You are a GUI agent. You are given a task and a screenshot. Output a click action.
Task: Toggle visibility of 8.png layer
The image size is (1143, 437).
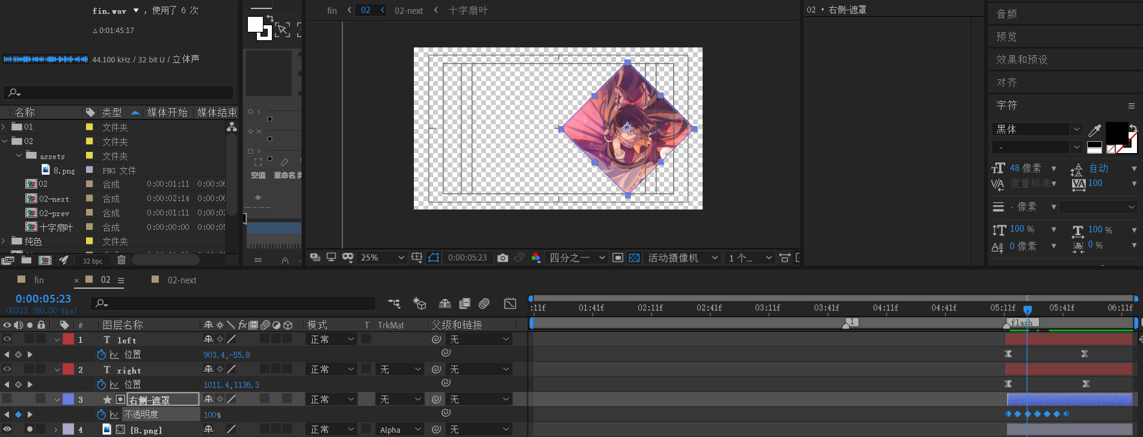point(7,429)
